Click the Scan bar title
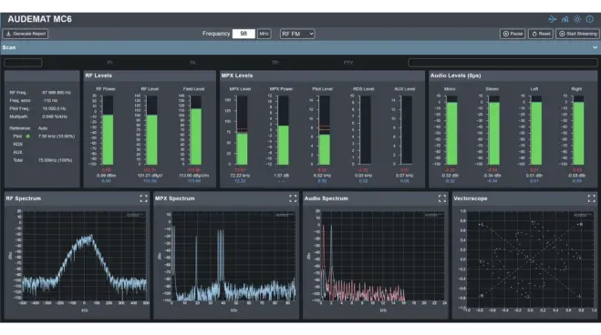Screen dimensions: 601x335 pos(9,47)
